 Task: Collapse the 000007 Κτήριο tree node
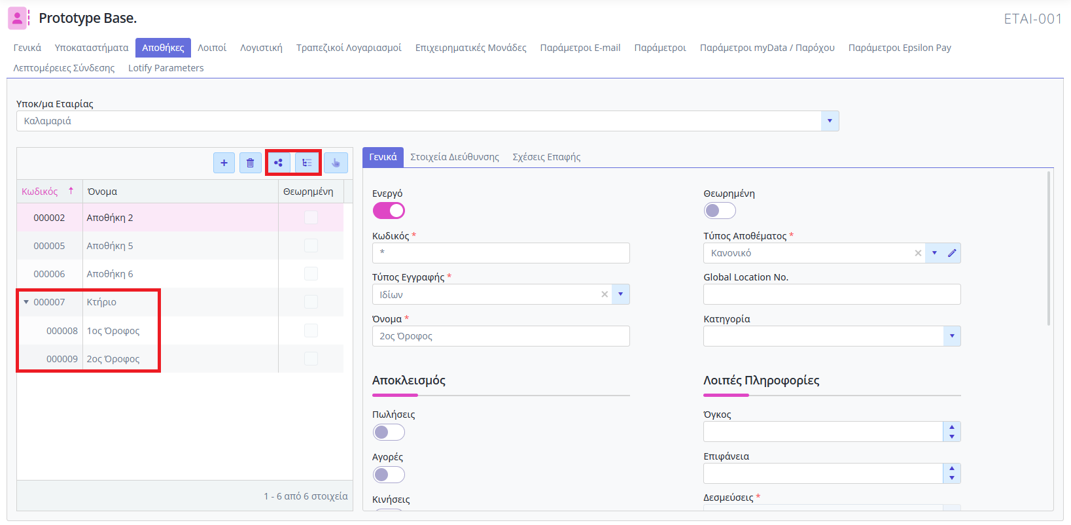(26, 302)
